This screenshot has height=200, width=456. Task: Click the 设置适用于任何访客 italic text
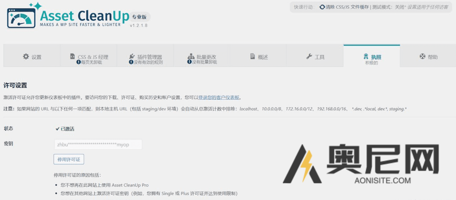(x=428, y=7)
